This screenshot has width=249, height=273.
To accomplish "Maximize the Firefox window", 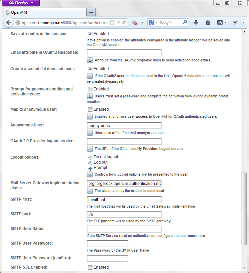I will point(227,3).
